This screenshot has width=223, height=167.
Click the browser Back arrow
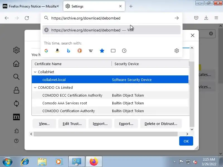[7, 18]
